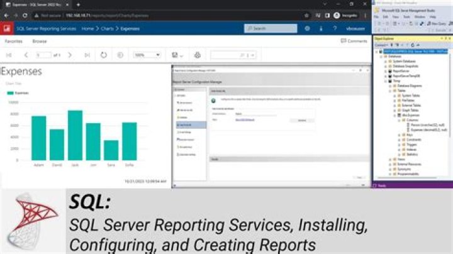Open the export format dropdown
Image resolution: width=453 pixels, height=254 pixels.
pos(177,55)
